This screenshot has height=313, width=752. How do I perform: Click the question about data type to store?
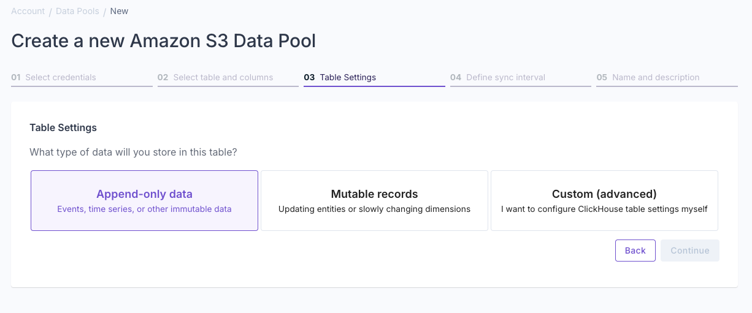[133, 152]
